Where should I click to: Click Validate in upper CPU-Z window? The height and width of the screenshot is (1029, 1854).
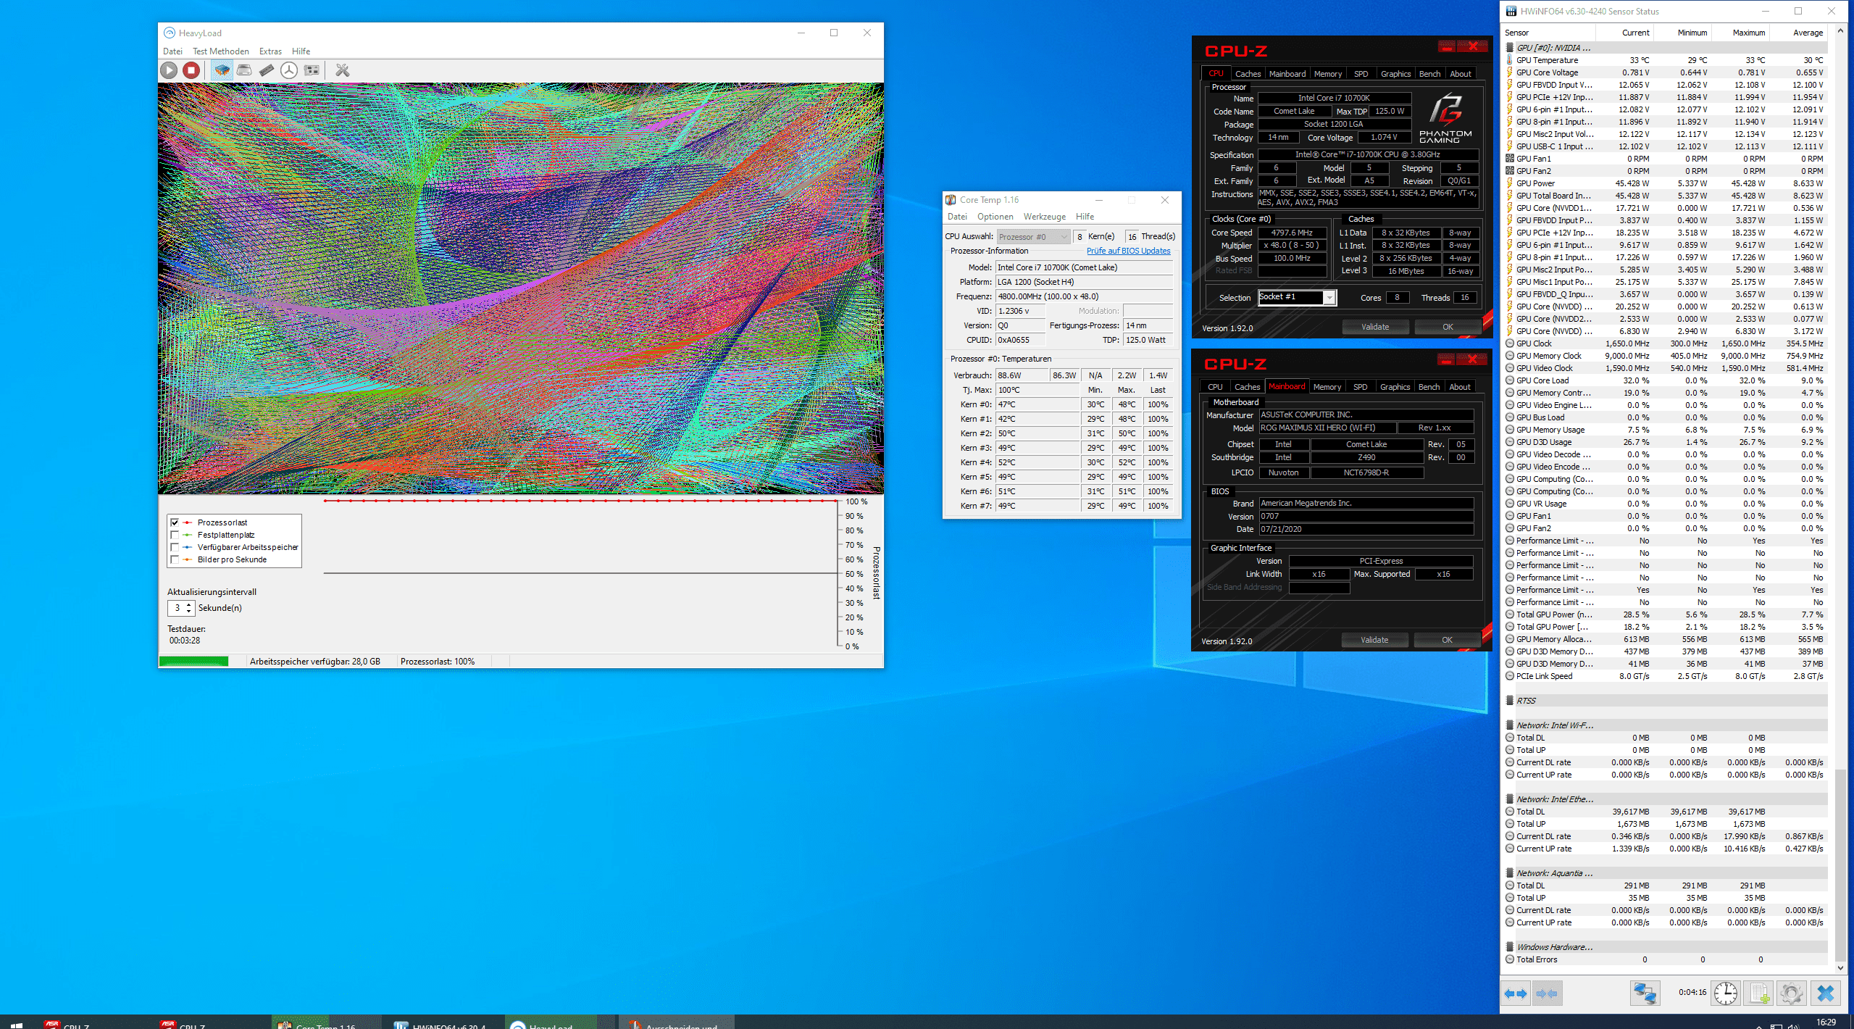(x=1375, y=327)
